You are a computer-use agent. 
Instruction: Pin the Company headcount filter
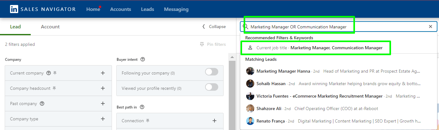coord(54,88)
